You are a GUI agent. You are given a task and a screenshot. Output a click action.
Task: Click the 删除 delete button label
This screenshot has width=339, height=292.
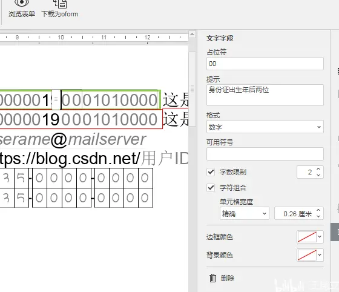228,278
